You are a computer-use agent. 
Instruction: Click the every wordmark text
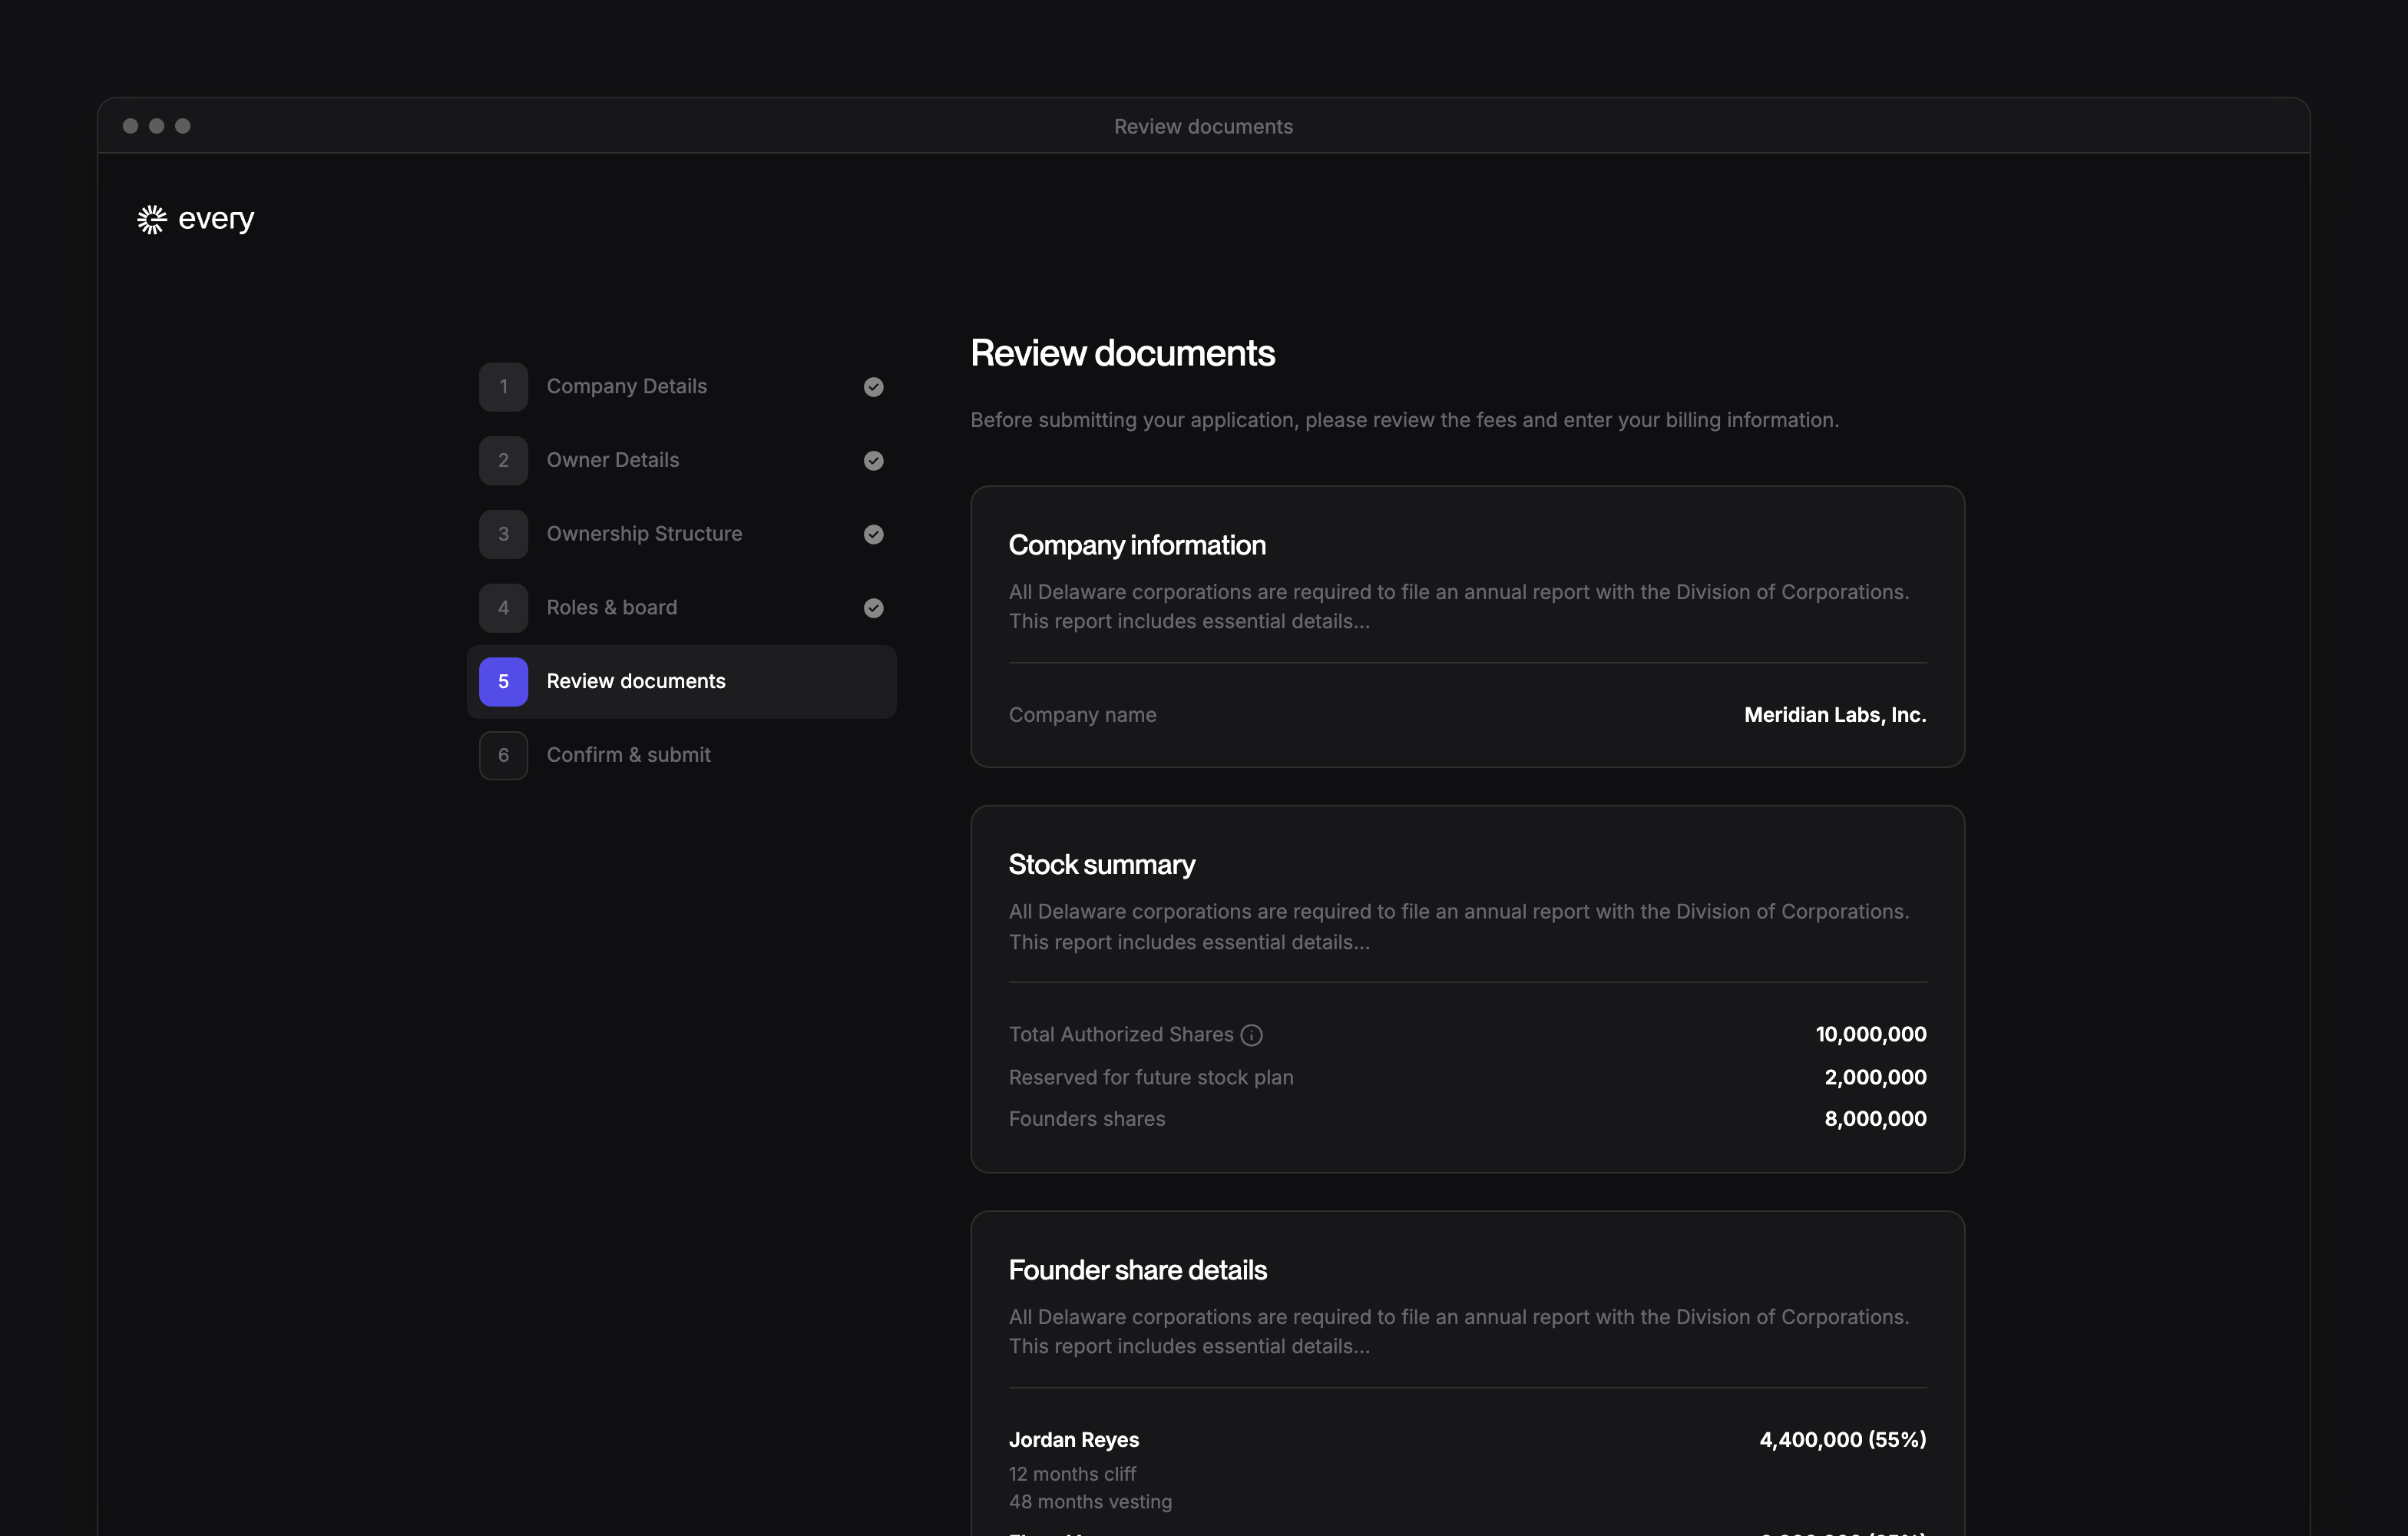216,219
